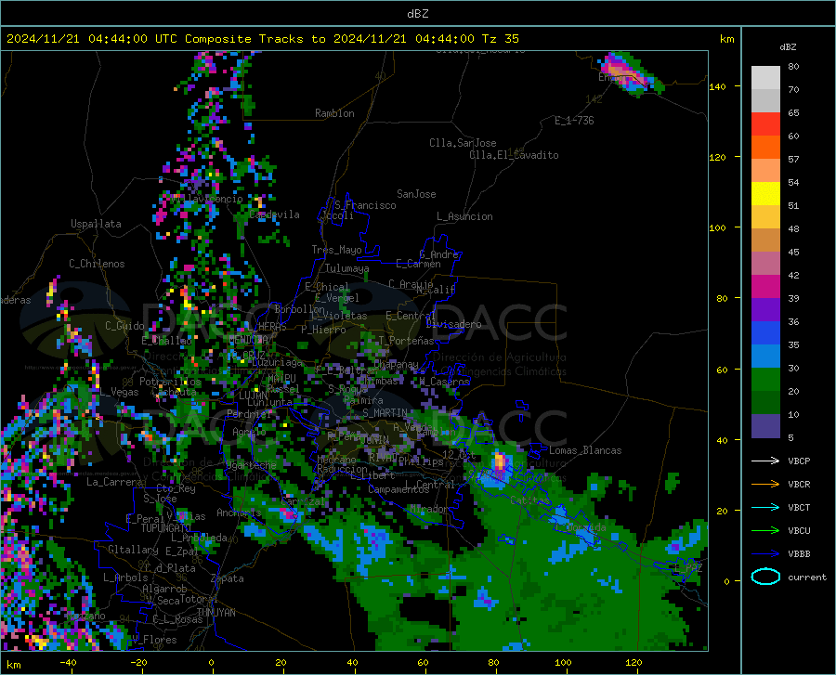Click the Clla.SanJose place label
The height and width of the screenshot is (675, 836).
click(x=463, y=143)
